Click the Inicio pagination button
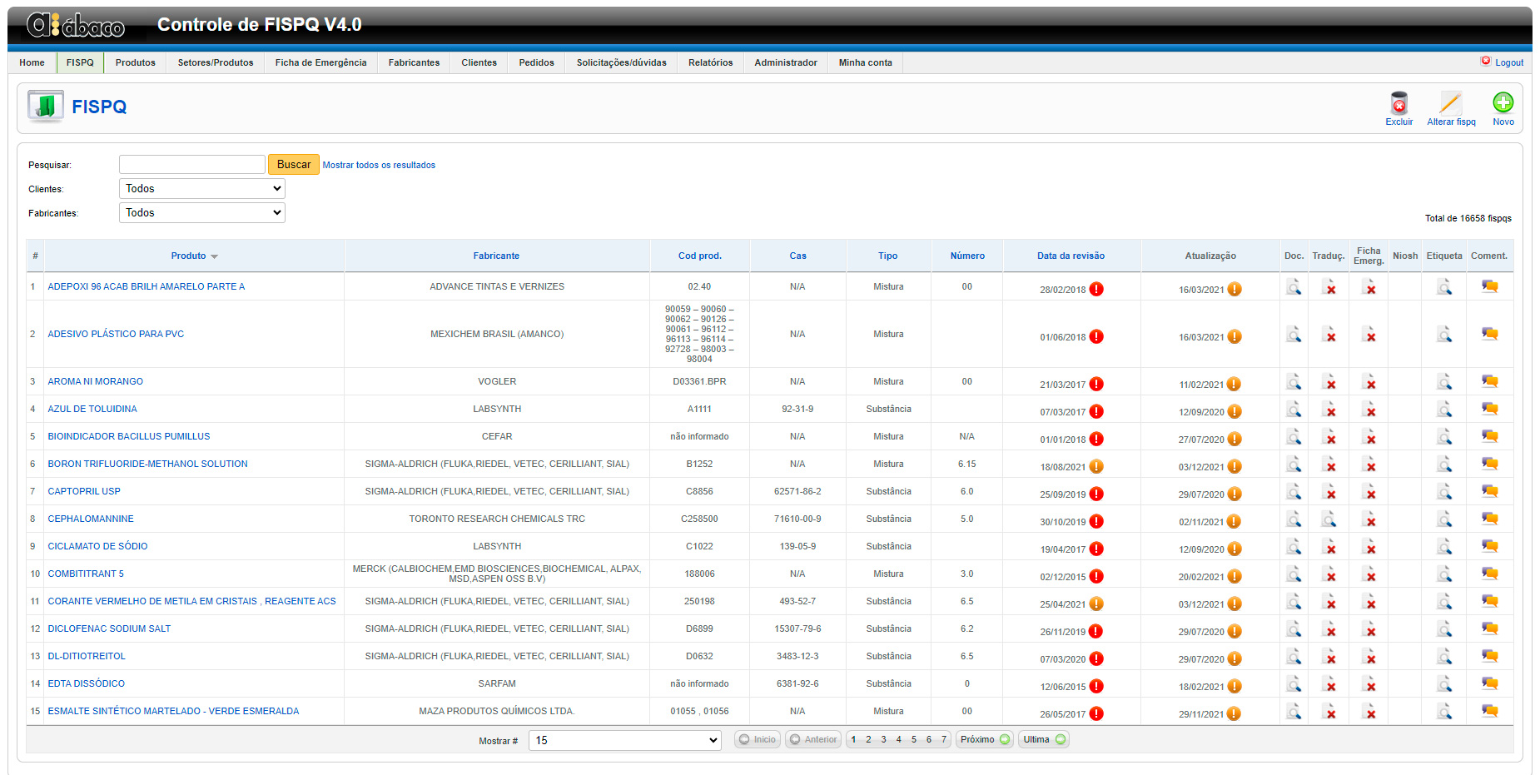The width and height of the screenshot is (1540, 775). (757, 740)
